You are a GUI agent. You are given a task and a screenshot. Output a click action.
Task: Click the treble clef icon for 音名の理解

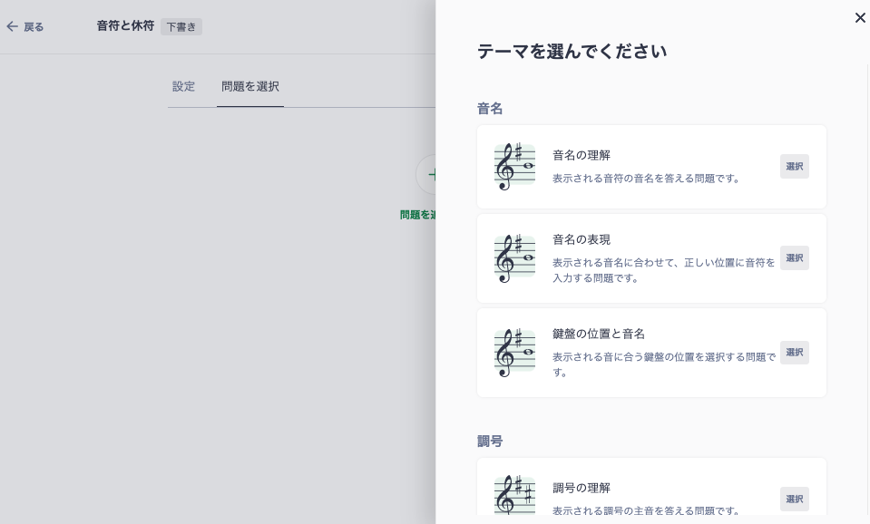point(513,167)
